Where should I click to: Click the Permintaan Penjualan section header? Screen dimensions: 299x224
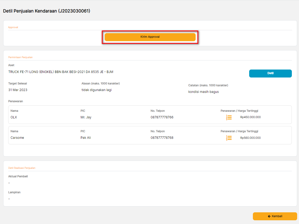click(x=20, y=57)
